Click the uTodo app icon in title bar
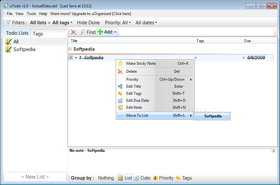This screenshot has width=280, height=185. pos(6,6)
